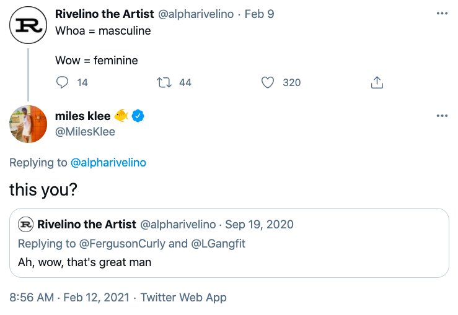Viewport: 458px width, 315px height.
Task: Click the miles klee display name
Action: click(x=83, y=116)
